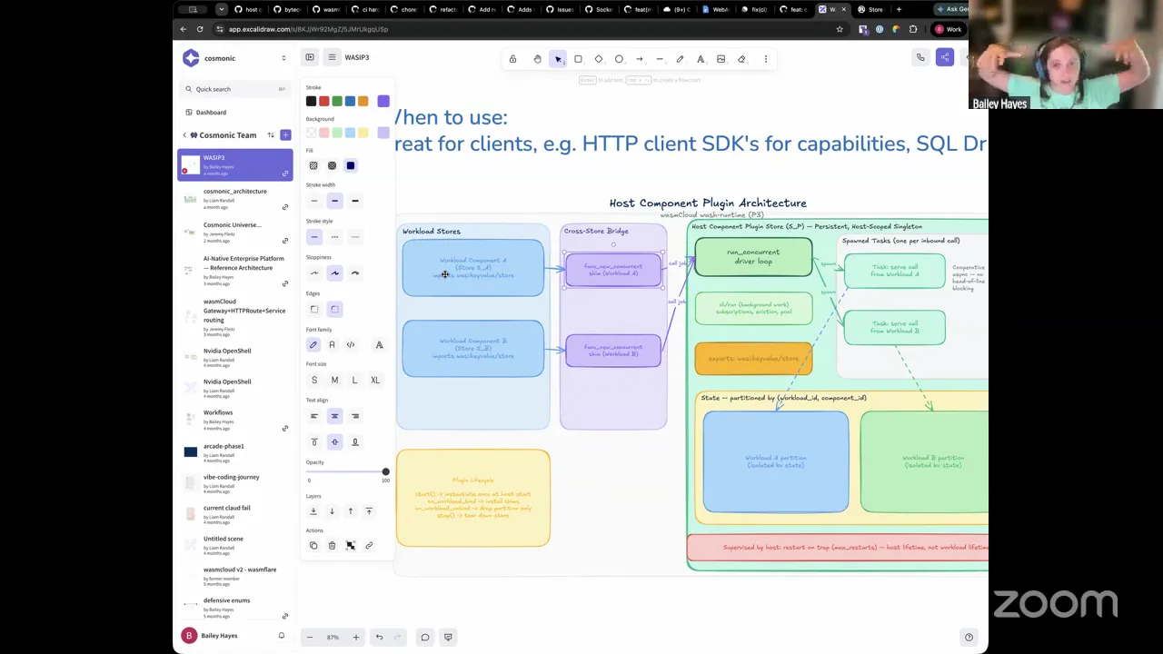The width and height of the screenshot is (1163, 654).
Task: Set font size to S
Action: [314, 381]
